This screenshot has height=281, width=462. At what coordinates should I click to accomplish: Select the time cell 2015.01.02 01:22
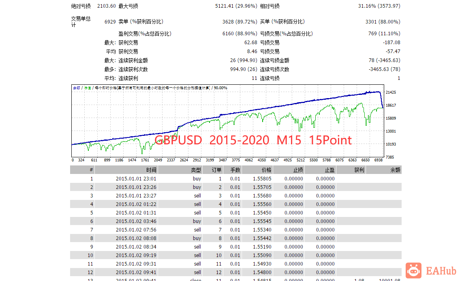[x=136, y=204]
